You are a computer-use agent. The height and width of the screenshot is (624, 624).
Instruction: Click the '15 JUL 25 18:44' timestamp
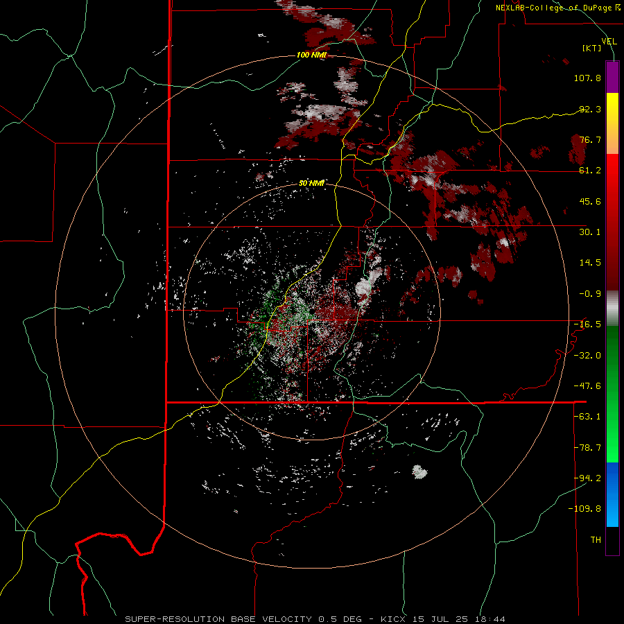(458, 619)
